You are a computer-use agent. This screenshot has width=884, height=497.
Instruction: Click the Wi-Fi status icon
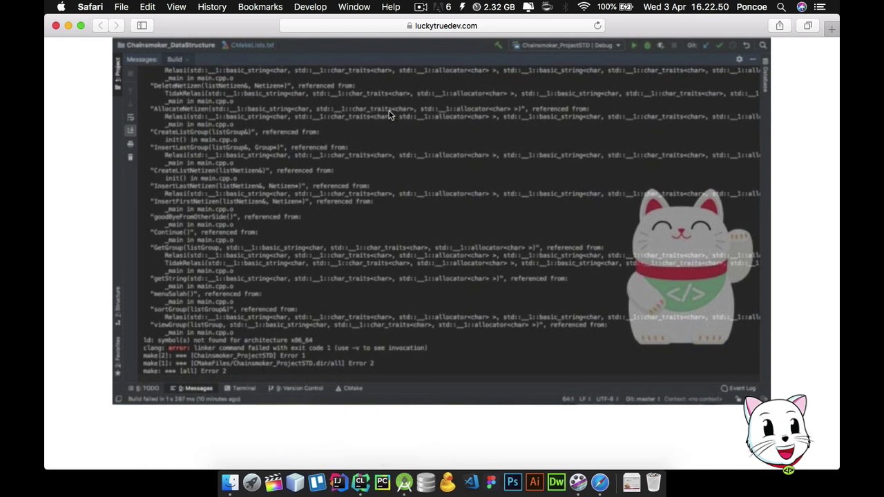tap(584, 7)
